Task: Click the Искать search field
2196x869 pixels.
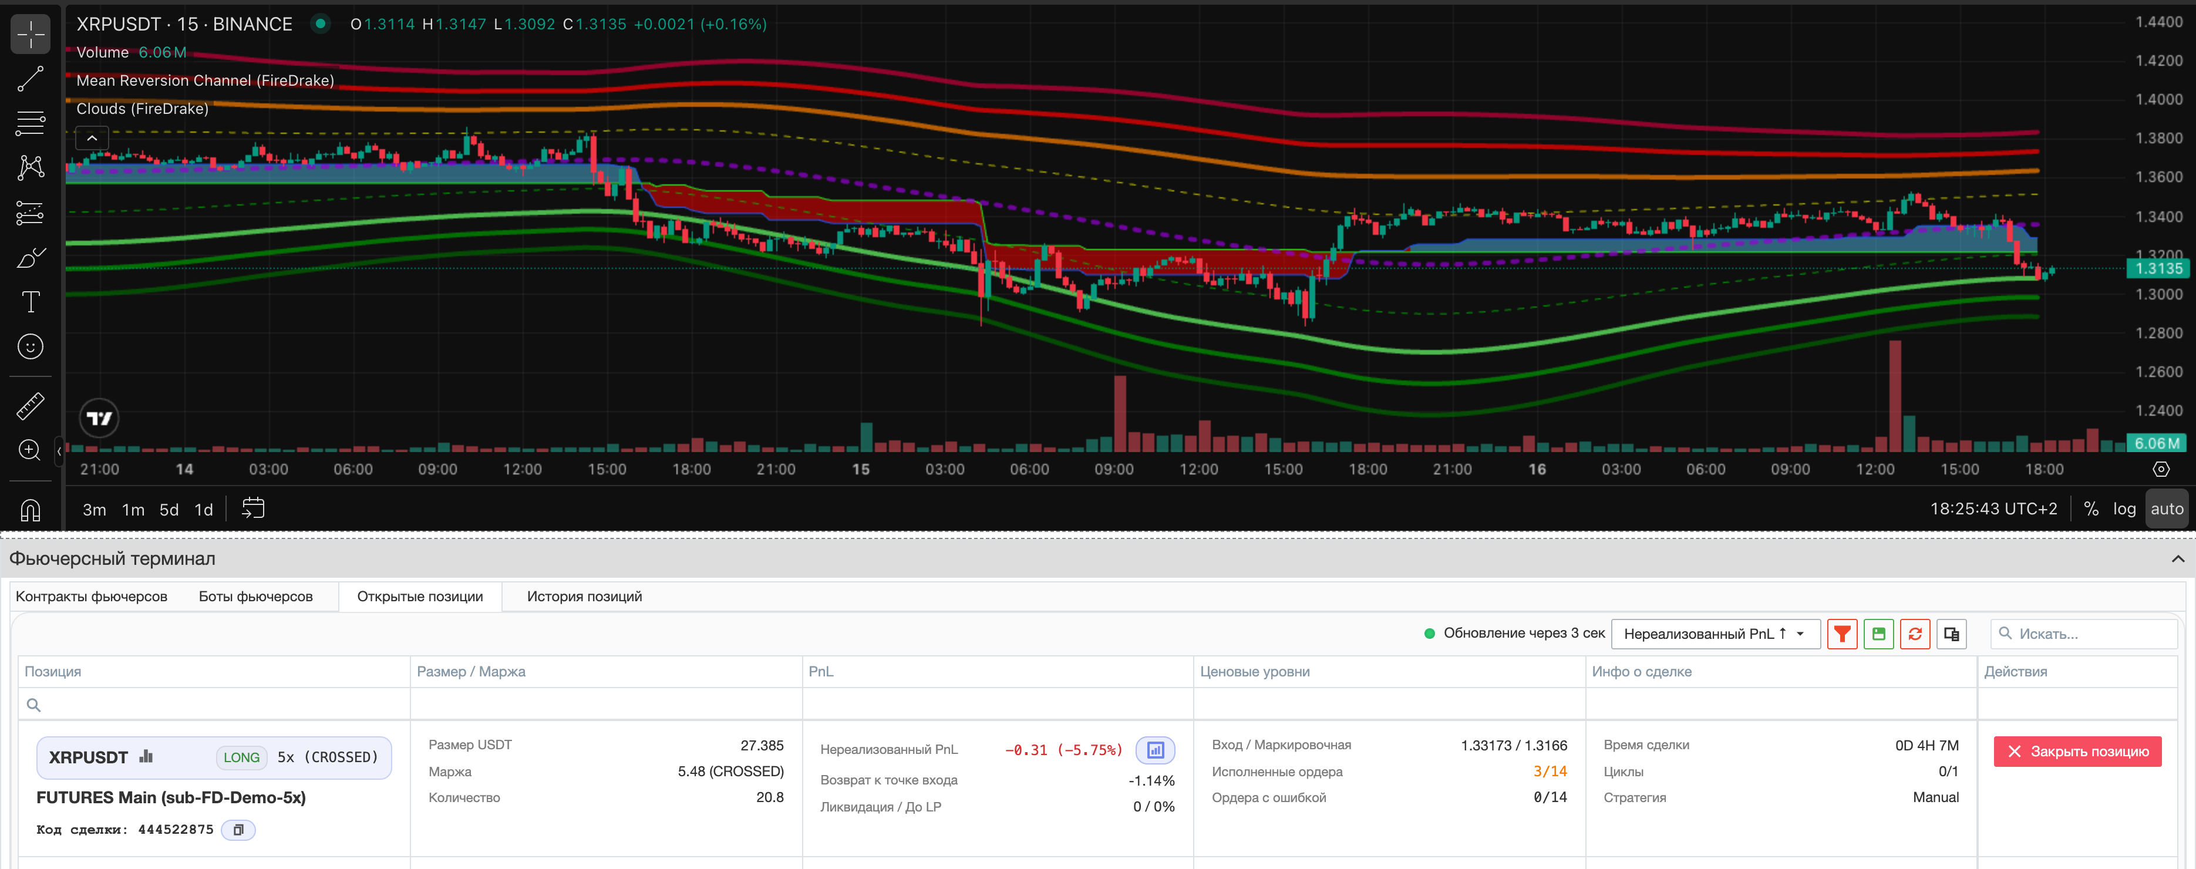Action: tap(2083, 634)
